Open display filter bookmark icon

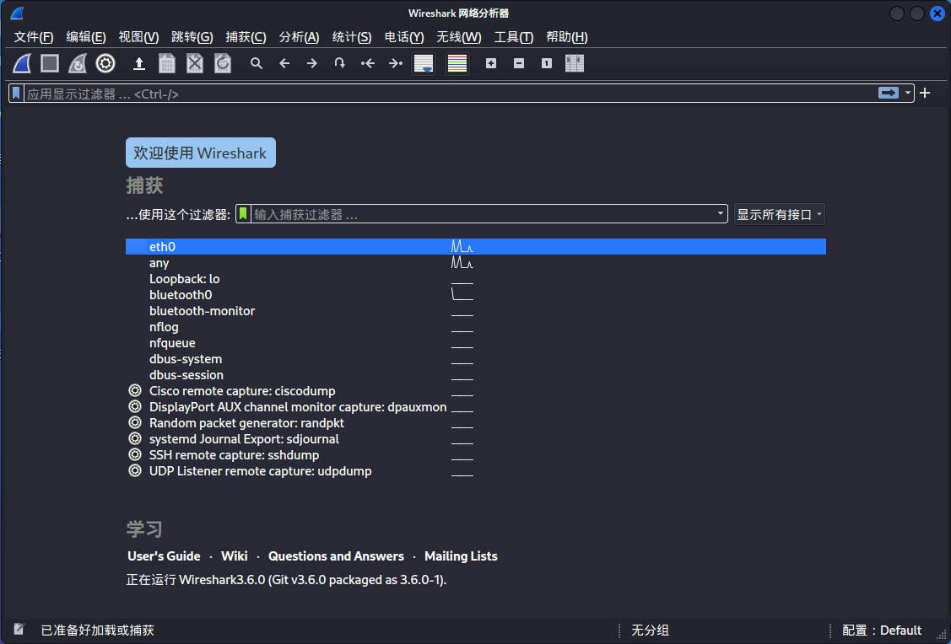(x=16, y=94)
